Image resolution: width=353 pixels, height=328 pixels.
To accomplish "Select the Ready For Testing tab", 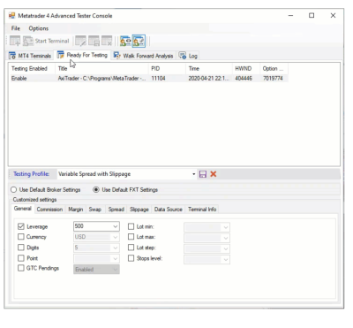I will 82,55.
